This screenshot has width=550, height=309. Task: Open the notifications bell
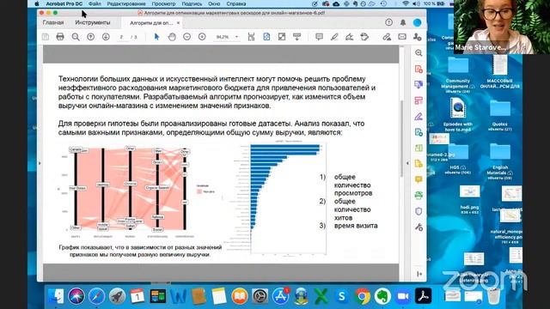403,22
